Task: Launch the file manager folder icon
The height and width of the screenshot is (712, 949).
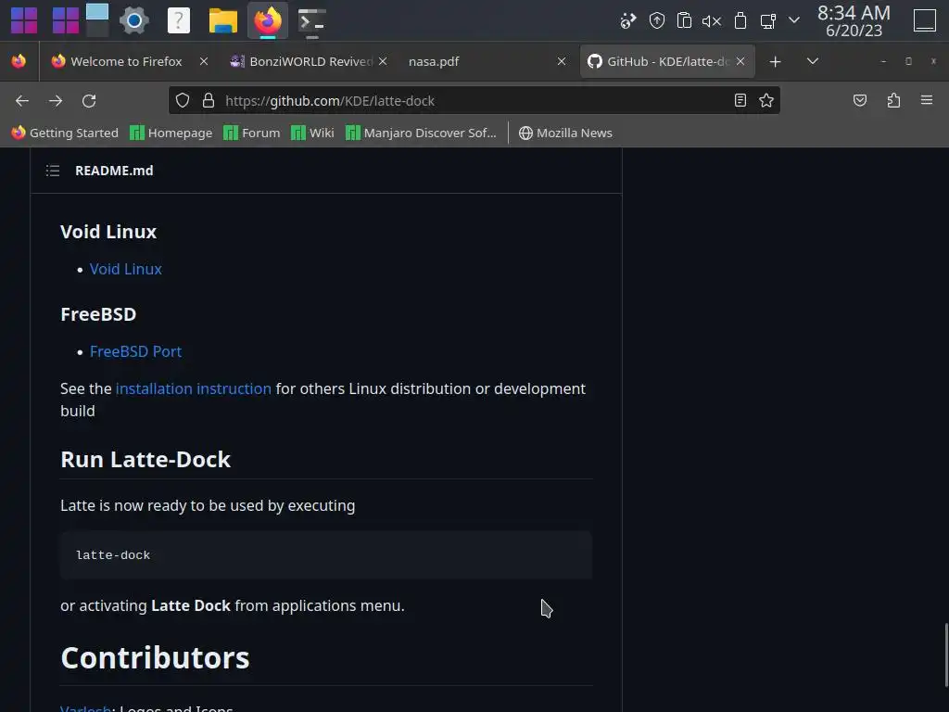Action: [x=222, y=20]
